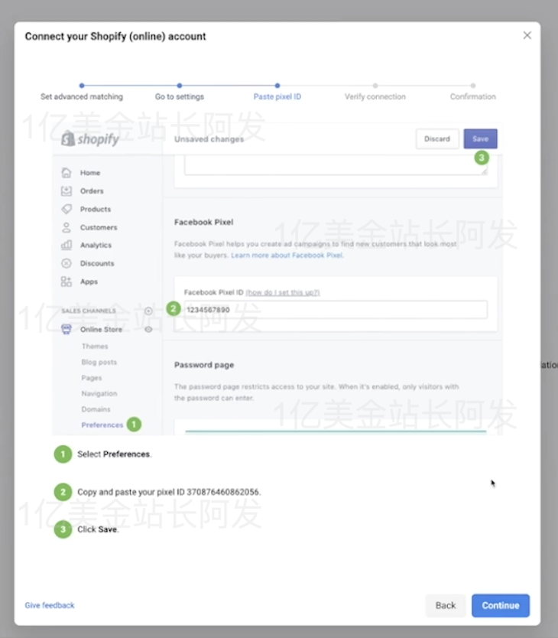Click the pixel ID 370876460862056 text
Screen dimensions: 558x638
pyautogui.click(x=223, y=492)
